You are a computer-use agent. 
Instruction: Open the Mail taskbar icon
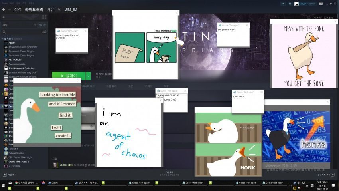10,183
